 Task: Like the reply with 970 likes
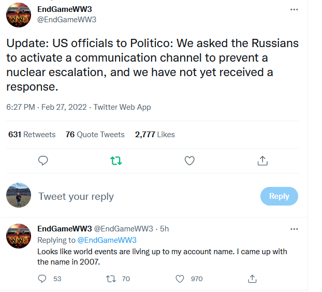point(180,279)
